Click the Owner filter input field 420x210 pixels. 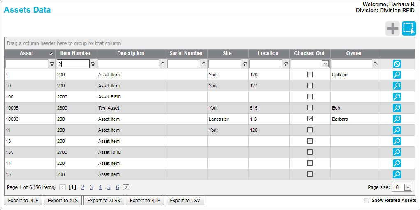tap(352, 64)
